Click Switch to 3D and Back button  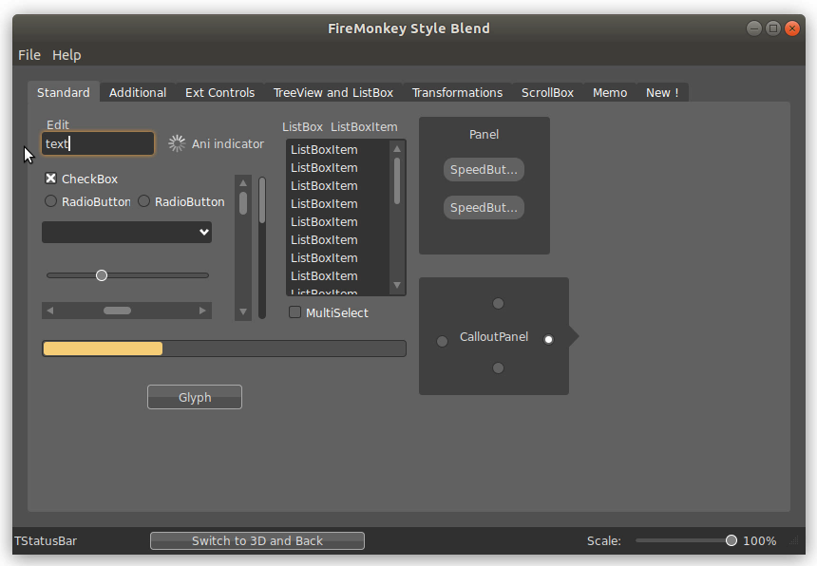point(257,541)
